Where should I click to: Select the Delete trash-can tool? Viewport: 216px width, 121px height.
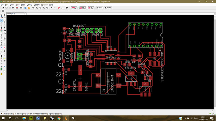point(2,28)
